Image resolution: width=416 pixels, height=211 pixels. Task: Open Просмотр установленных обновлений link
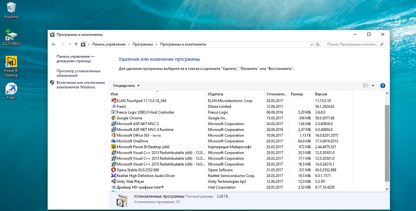point(79,73)
